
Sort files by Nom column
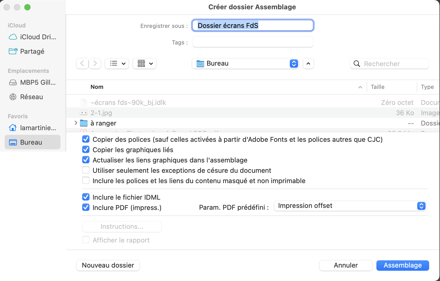[97, 87]
